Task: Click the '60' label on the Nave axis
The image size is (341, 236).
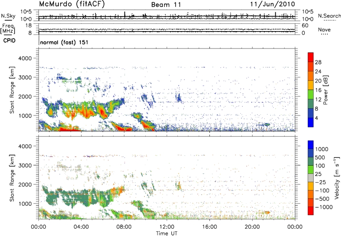Action: (x=305, y=26)
